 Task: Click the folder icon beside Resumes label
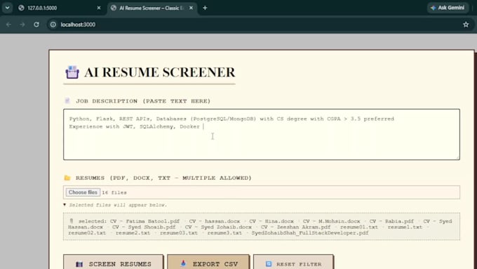pos(67,178)
